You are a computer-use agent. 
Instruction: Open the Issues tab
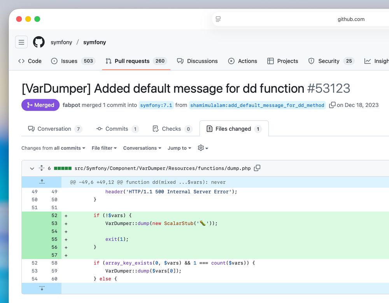pos(73,61)
